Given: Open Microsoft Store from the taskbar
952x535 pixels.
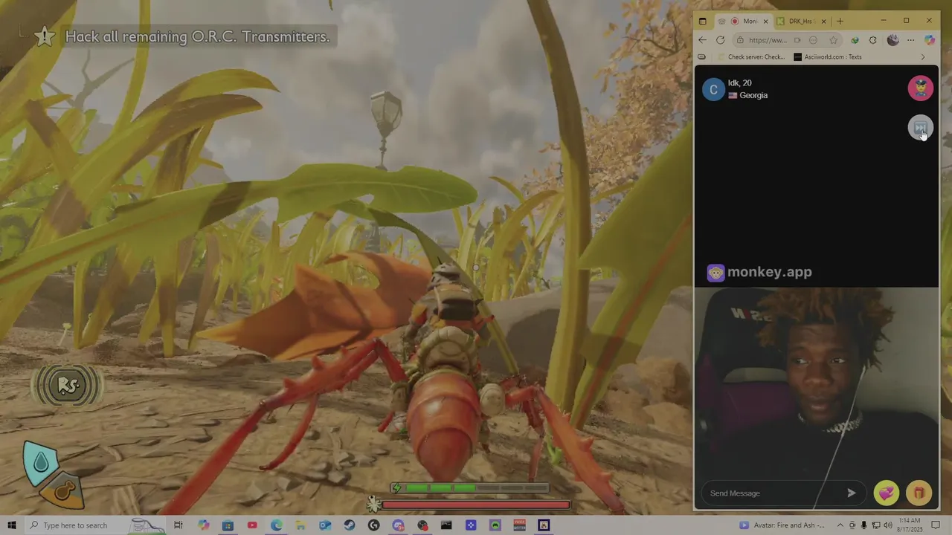Looking at the screenshot, I should [x=228, y=525].
